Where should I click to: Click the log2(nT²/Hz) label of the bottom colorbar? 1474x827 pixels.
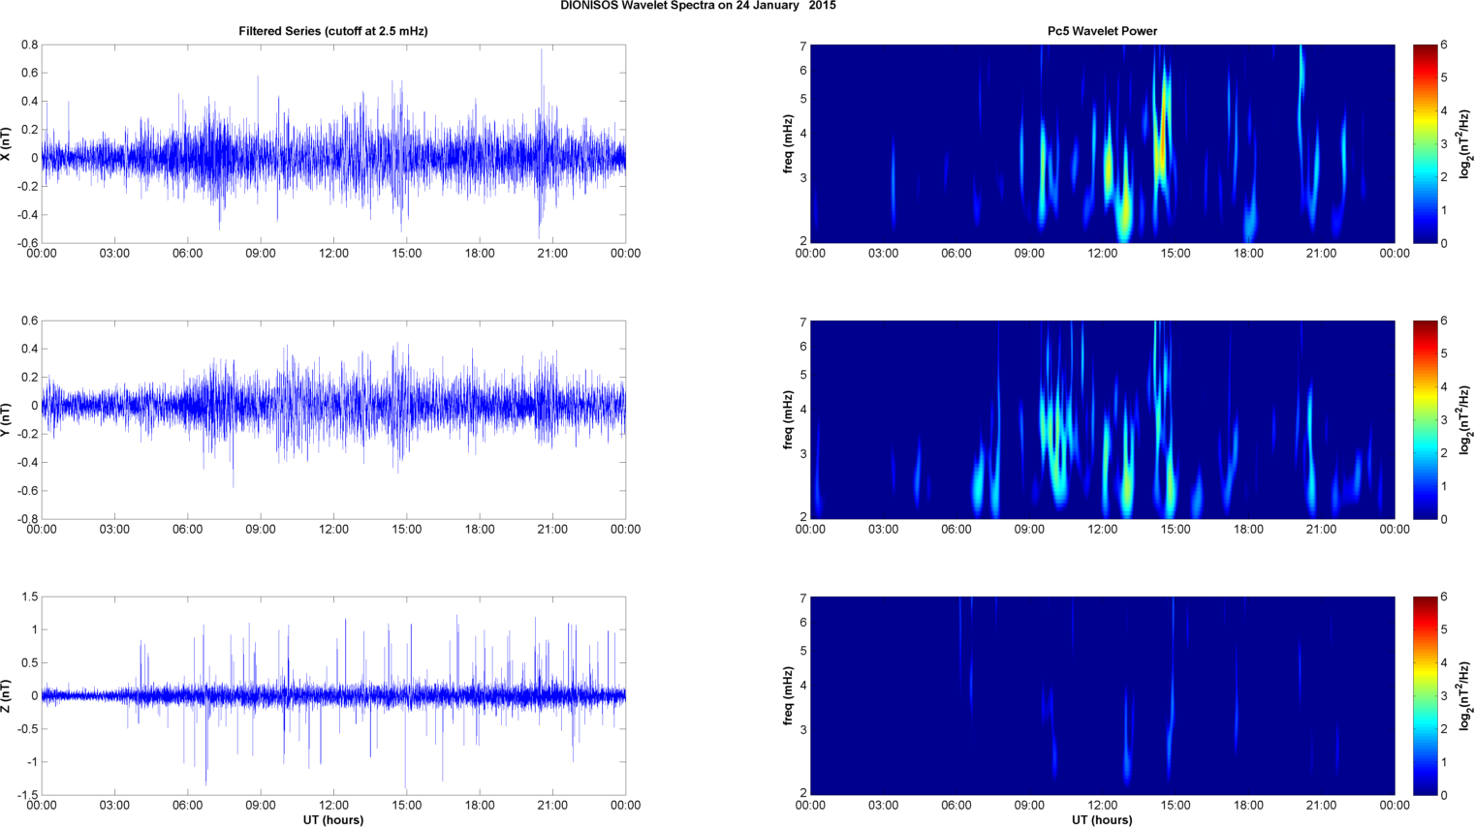1466,695
